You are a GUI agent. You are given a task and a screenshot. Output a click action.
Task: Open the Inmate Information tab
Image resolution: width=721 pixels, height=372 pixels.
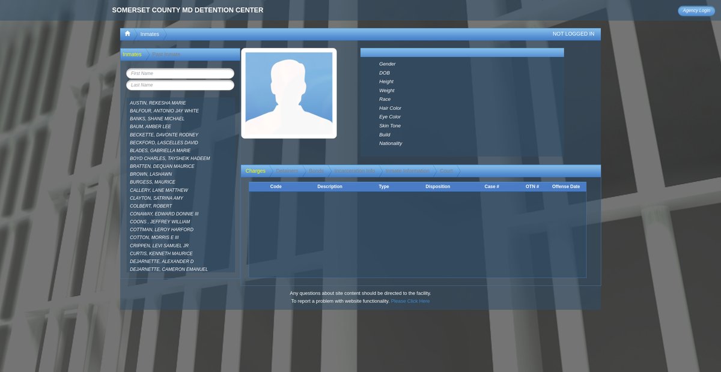407,171
